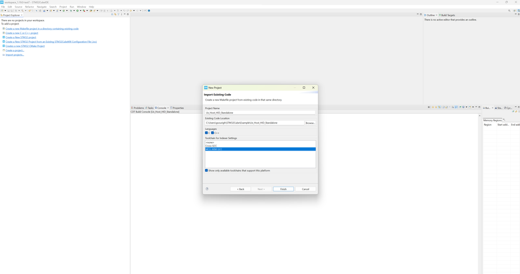The width and height of the screenshot is (520, 274).
Task: Click Collapse All icon in Project Explorer
Action: pos(112,14)
